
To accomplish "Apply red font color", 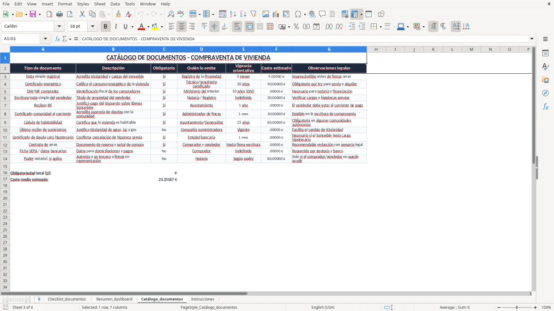I will click(141, 27).
